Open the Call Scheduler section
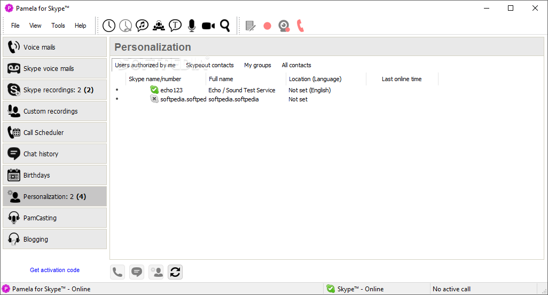Viewport: 548px width, 295px height. (x=55, y=132)
